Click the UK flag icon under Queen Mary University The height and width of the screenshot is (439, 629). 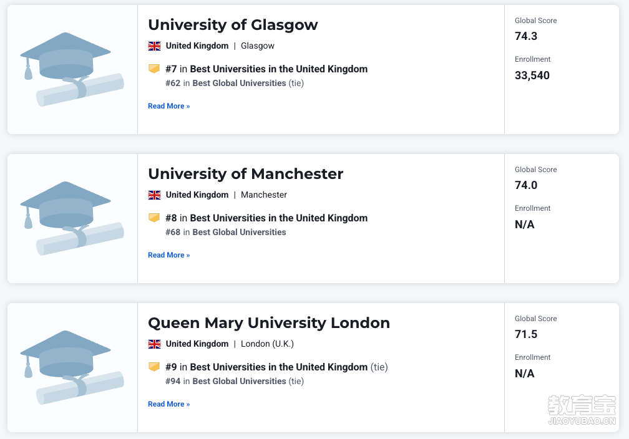tap(155, 344)
